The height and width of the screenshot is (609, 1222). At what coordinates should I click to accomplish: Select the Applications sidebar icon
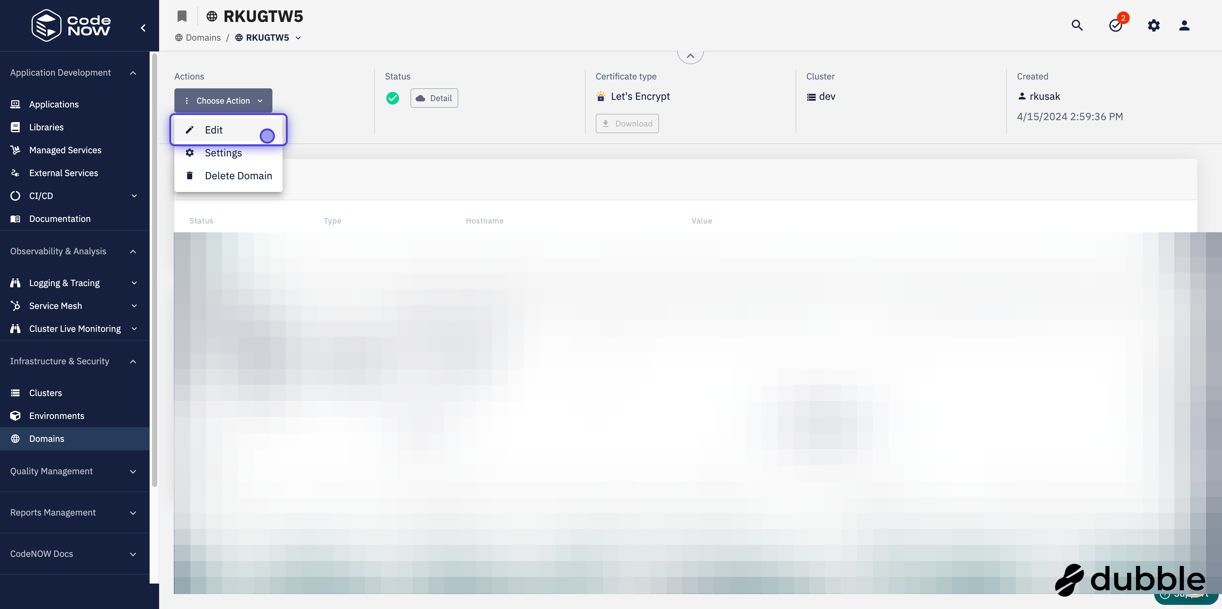click(x=15, y=104)
